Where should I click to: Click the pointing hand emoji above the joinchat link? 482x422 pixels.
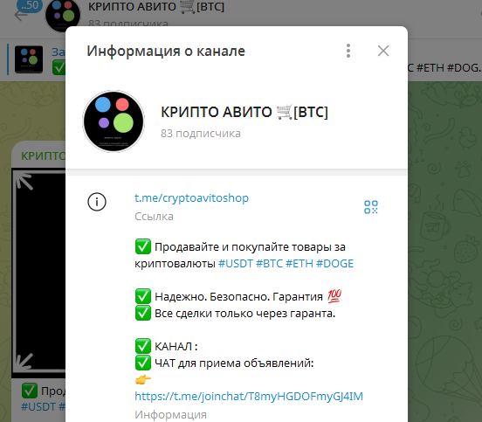click(x=143, y=380)
